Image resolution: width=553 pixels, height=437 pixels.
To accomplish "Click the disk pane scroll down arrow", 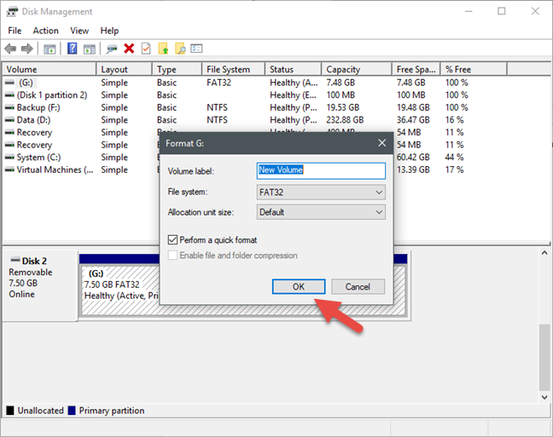I will 544,397.
